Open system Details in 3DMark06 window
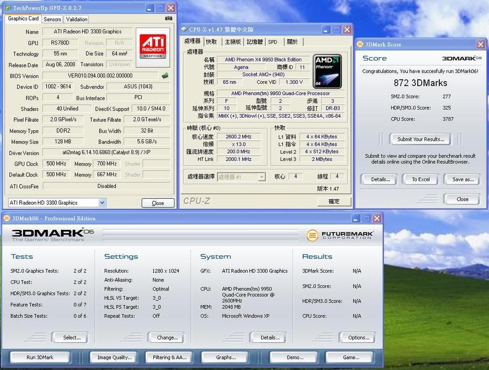The image size is (489, 370). pos(270,338)
